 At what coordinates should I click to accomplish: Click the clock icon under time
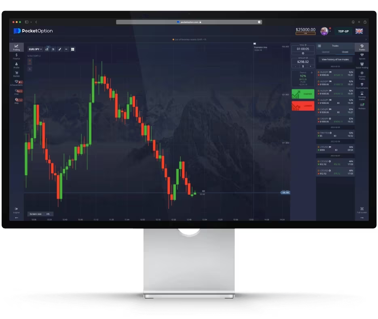[x=303, y=53]
